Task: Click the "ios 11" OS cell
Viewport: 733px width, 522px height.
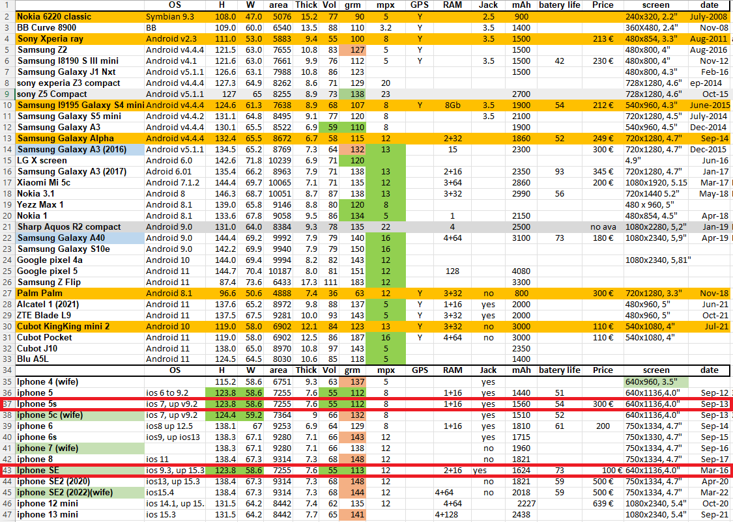Action: click(x=175, y=460)
